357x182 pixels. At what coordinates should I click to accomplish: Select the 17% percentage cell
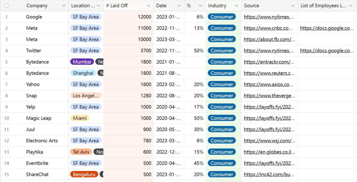(195, 107)
